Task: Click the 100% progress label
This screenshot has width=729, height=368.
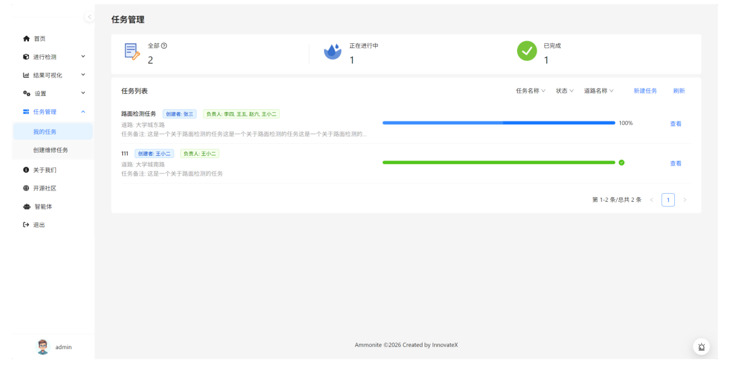Action: pyautogui.click(x=626, y=123)
